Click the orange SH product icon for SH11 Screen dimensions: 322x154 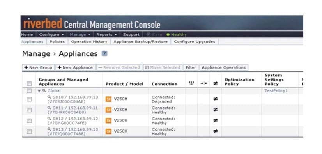[x=108, y=110]
